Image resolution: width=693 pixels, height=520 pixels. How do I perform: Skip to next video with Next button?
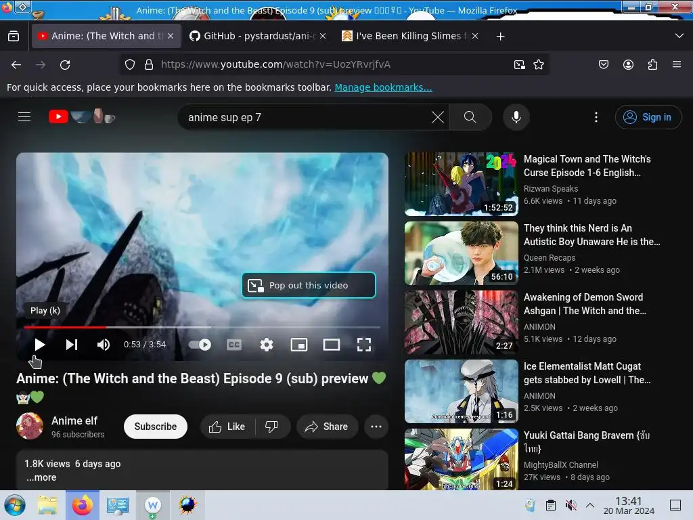(72, 345)
